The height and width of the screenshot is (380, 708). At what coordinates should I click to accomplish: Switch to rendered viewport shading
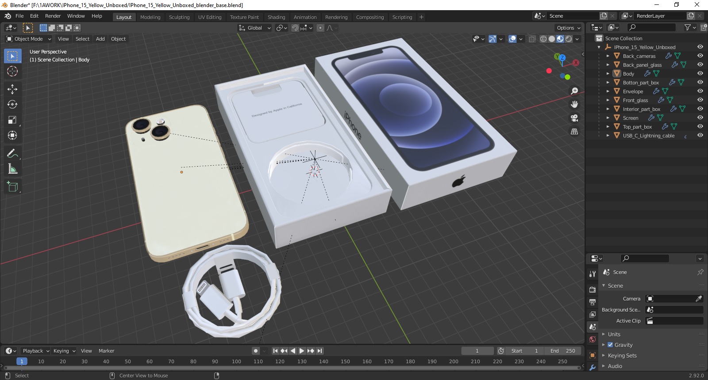(x=569, y=39)
